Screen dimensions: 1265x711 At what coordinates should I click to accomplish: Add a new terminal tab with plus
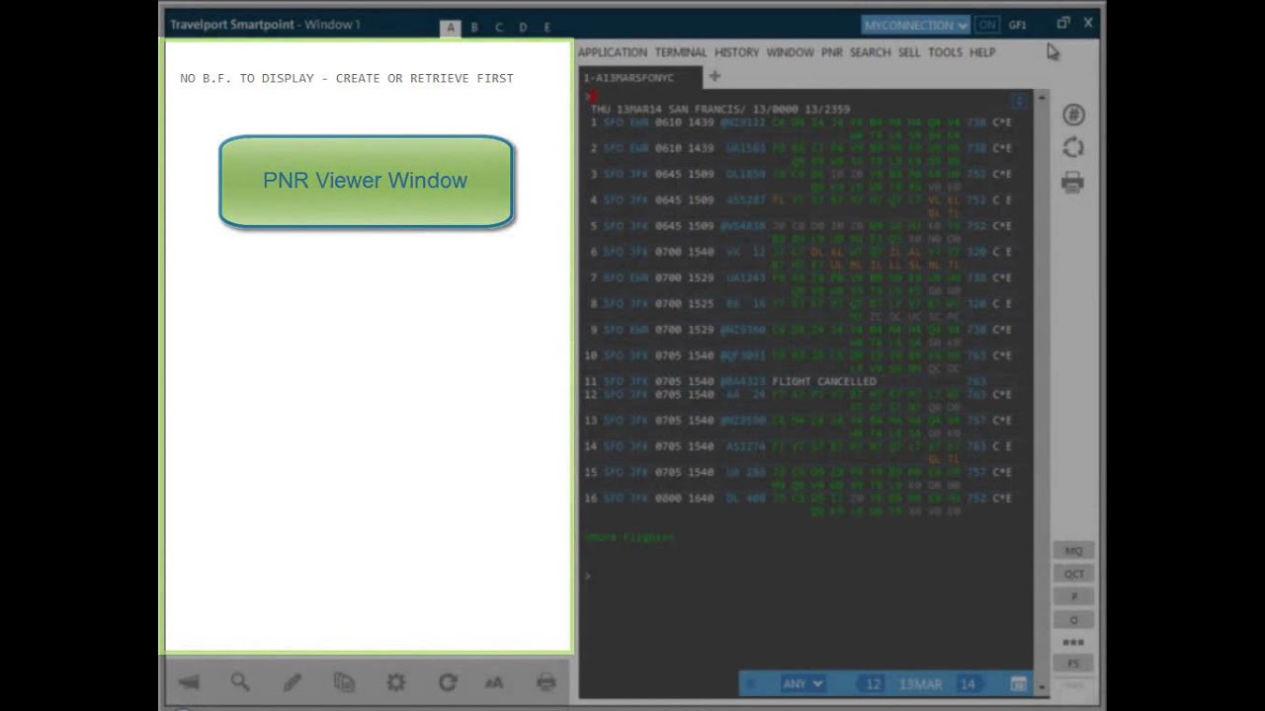[x=715, y=76]
